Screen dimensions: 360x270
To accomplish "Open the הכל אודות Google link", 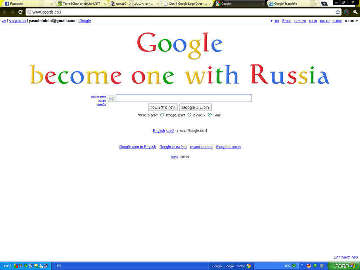I will pyautogui.click(x=173, y=147).
